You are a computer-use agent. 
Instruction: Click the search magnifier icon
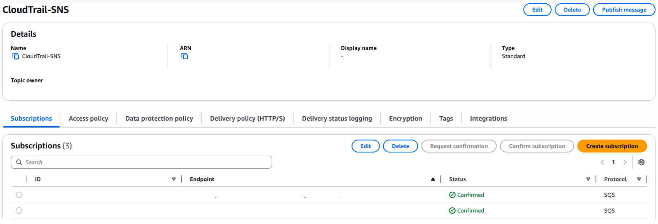[x=19, y=162]
